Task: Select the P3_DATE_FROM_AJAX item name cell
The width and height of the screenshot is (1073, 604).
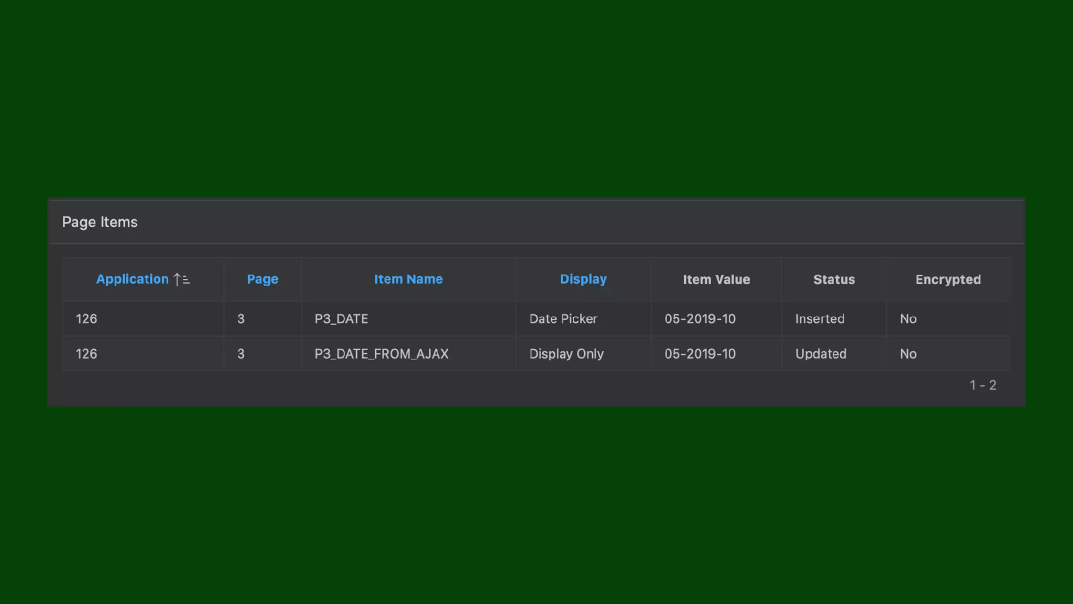Action: point(381,354)
